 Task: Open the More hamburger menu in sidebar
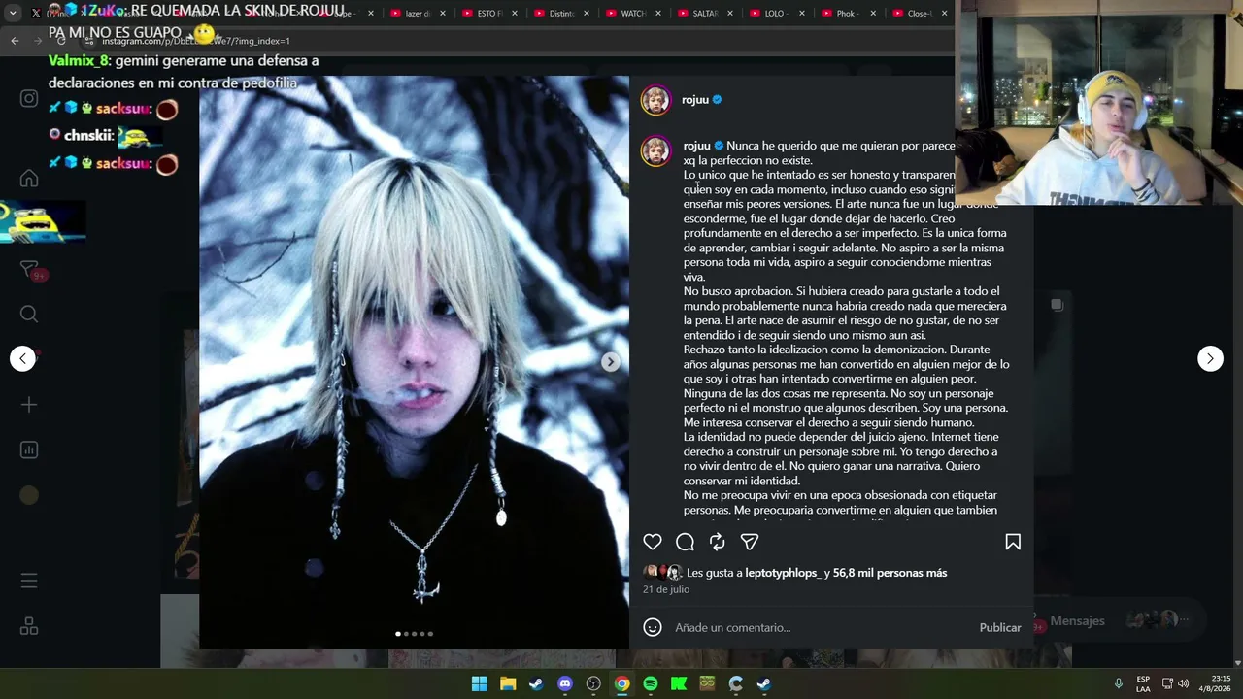[x=29, y=581]
